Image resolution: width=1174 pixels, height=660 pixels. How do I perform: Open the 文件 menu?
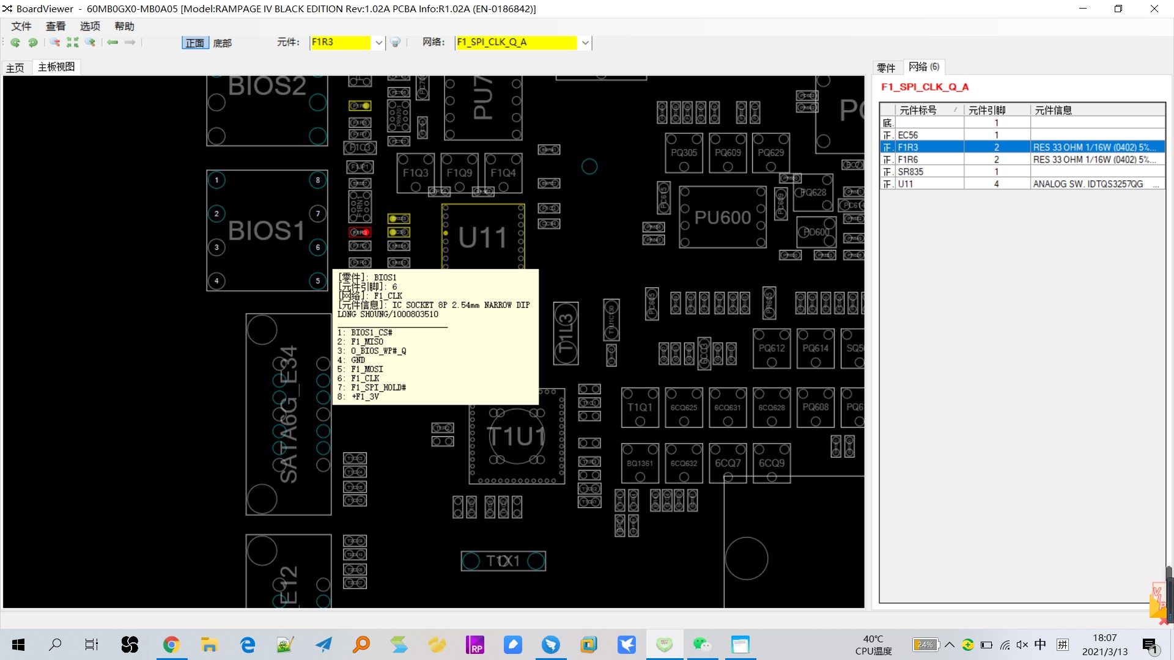tap(21, 26)
